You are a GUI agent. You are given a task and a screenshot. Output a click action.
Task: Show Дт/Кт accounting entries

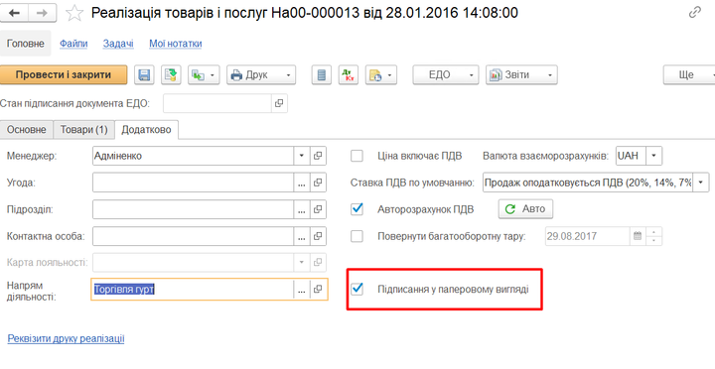349,74
